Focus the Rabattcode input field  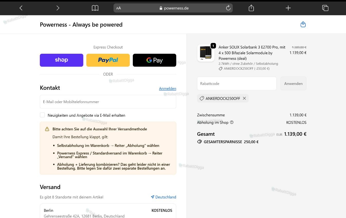[237, 84]
